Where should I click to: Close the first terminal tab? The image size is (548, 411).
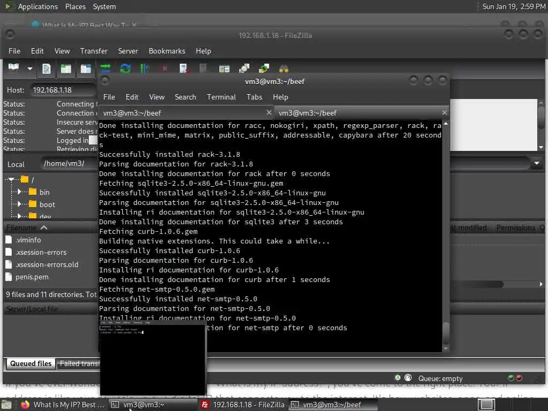269,112
